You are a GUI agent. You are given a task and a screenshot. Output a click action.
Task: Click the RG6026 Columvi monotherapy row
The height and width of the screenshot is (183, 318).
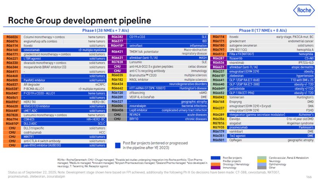pos(56,37)
